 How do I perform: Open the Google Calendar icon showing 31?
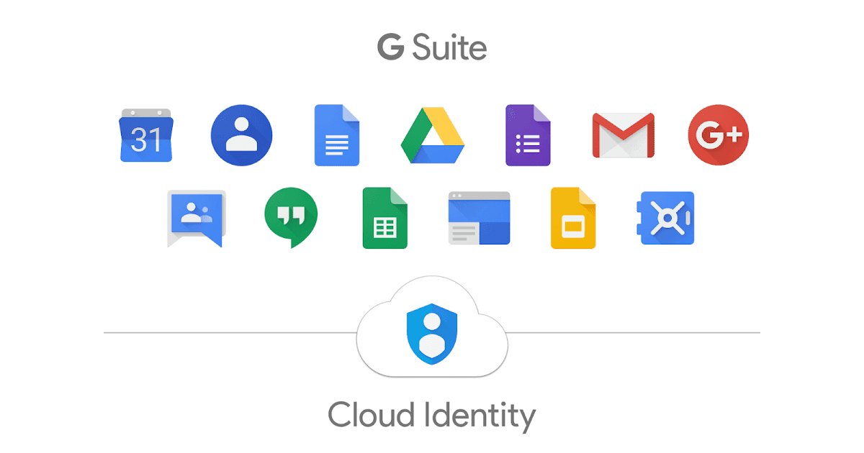click(x=146, y=137)
